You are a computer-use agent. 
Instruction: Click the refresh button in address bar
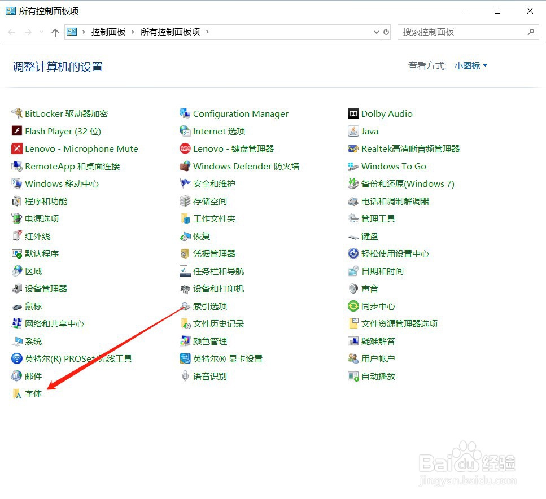[x=386, y=32]
